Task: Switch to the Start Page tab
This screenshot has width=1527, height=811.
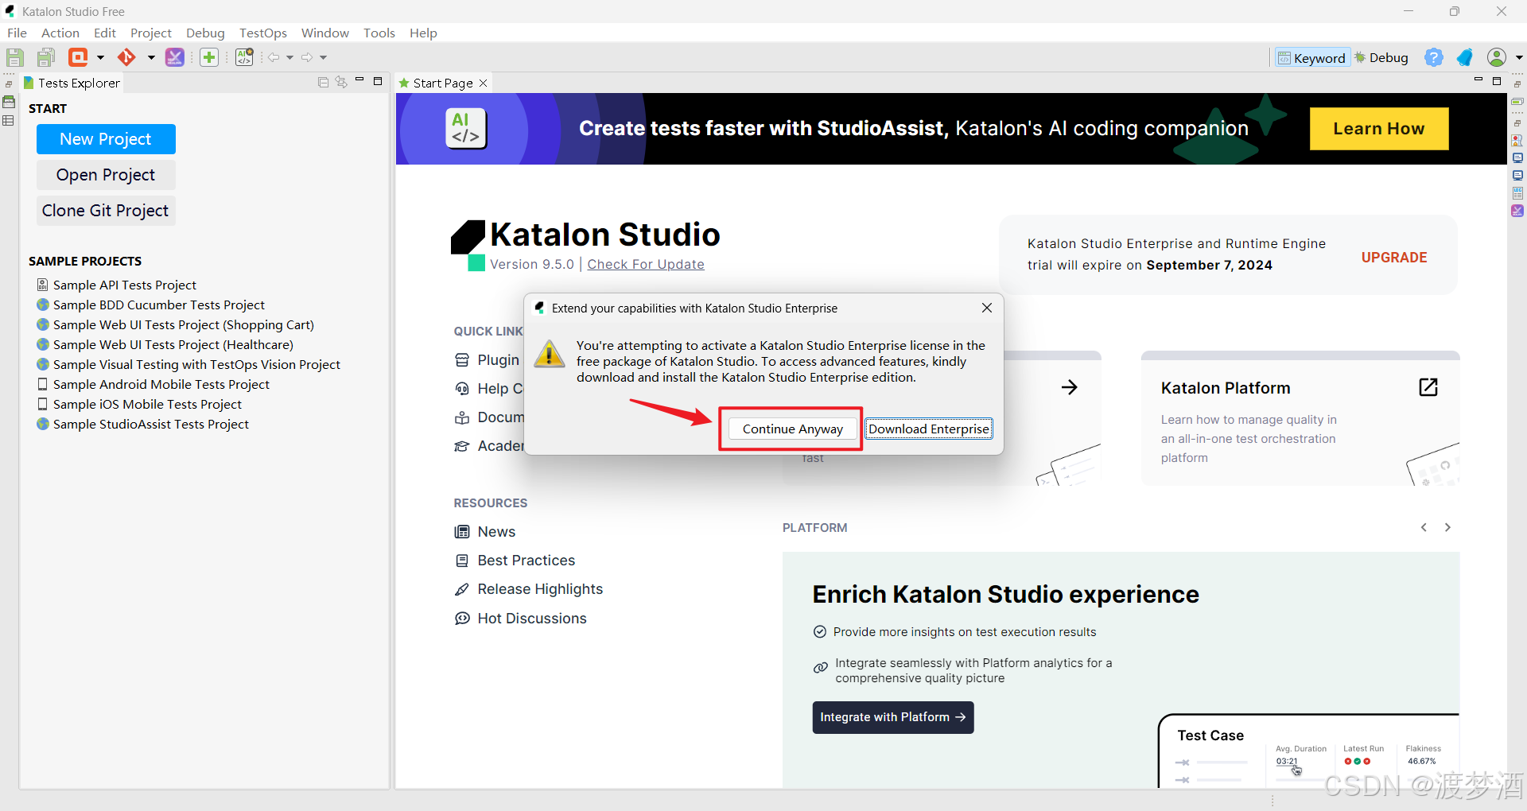Action: pyautogui.click(x=441, y=83)
